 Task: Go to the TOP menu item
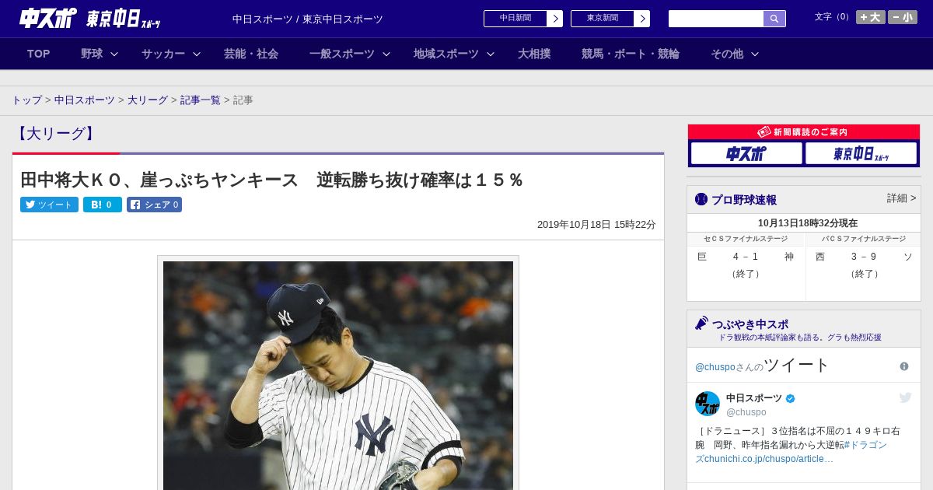pyautogui.click(x=38, y=54)
